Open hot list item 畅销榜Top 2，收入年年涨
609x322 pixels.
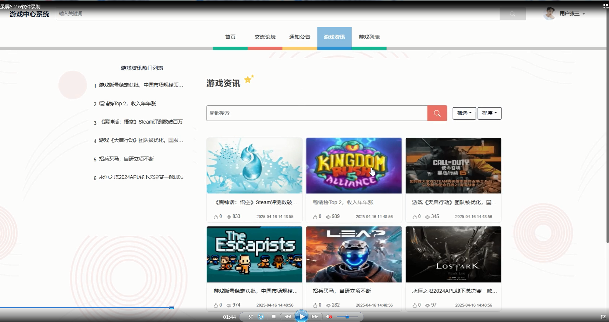click(127, 104)
